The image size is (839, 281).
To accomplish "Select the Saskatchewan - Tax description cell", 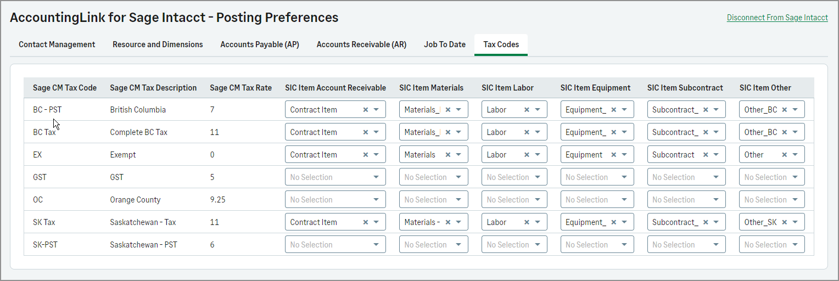I will pyautogui.click(x=143, y=222).
